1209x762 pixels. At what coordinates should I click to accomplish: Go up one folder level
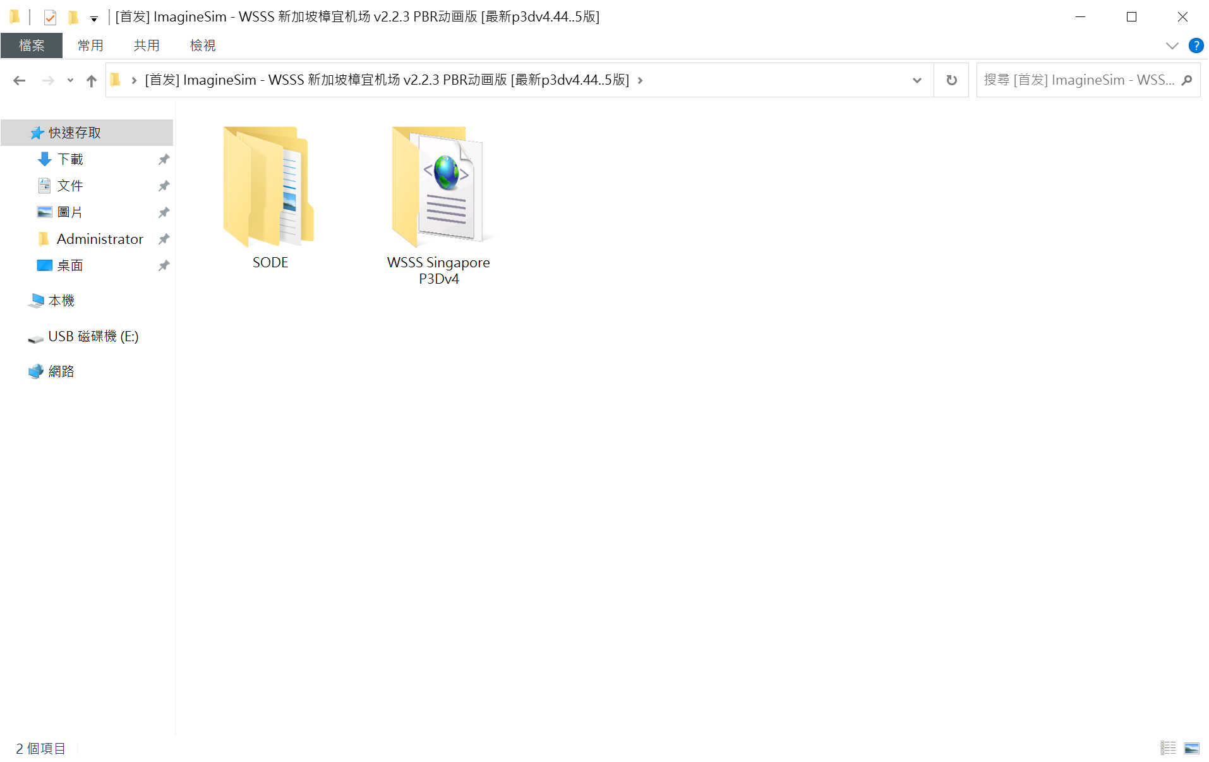coord(92,80)
